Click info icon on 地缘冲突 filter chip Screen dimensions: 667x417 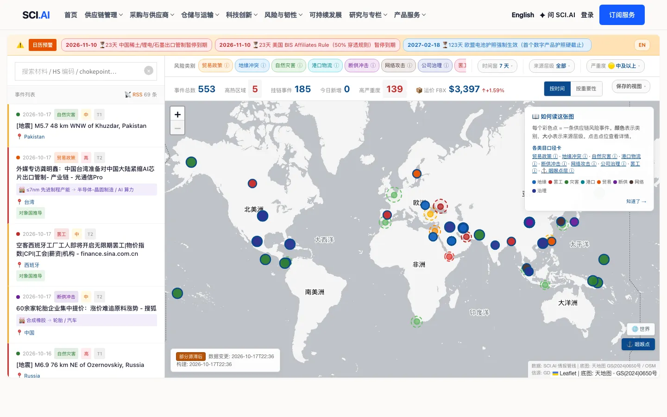pyautogui.click(x=264, y=66)
